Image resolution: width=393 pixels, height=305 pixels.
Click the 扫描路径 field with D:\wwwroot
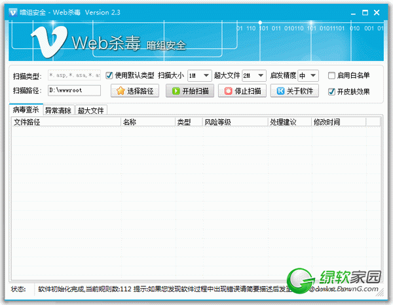74,90
